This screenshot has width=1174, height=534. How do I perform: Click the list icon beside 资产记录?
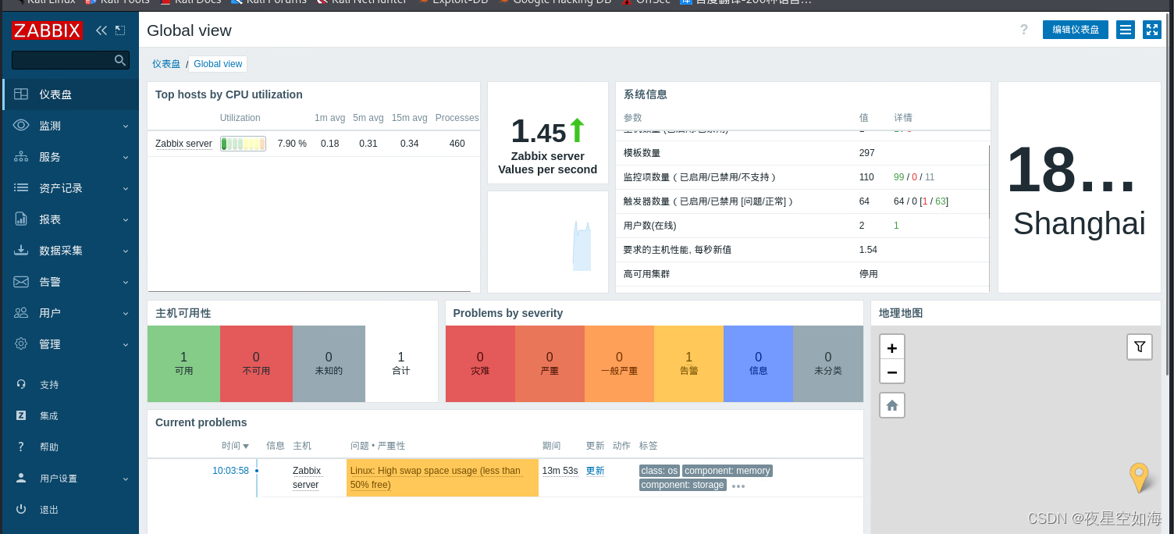pos(21,188)
